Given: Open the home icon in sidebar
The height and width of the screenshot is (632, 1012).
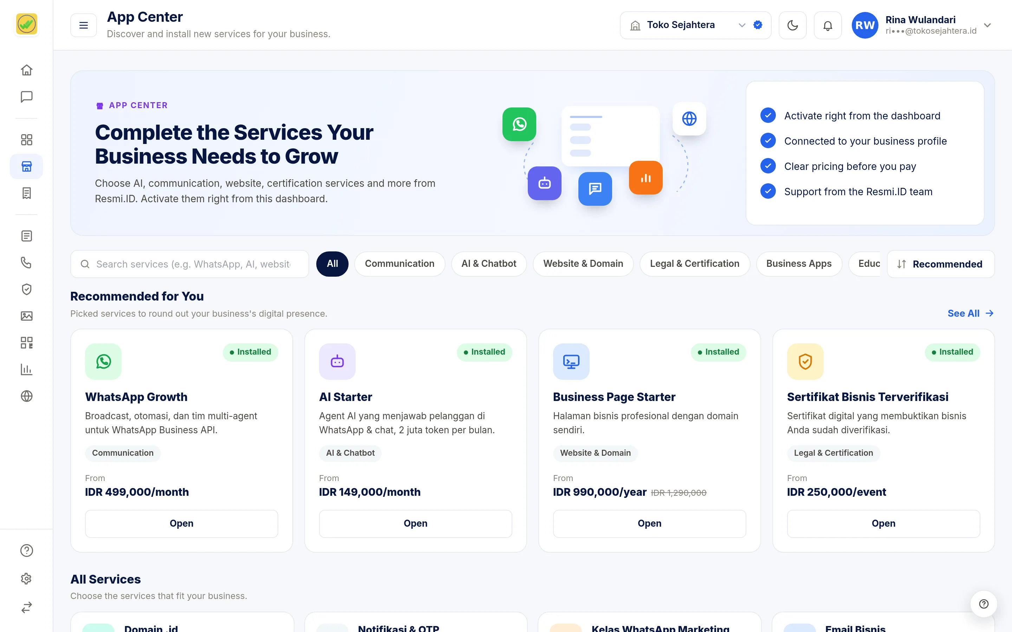Looking at the screenshot, I should coord(26,70).
